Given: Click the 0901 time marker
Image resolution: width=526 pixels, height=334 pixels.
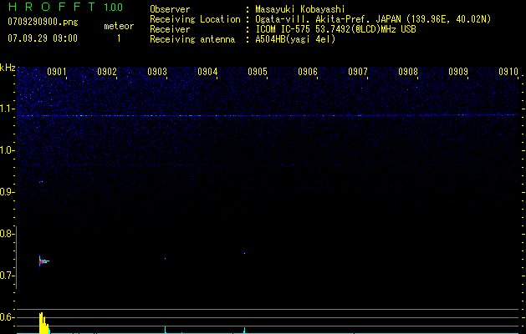Looking at the screenshot, I should (x=56, y=72).
